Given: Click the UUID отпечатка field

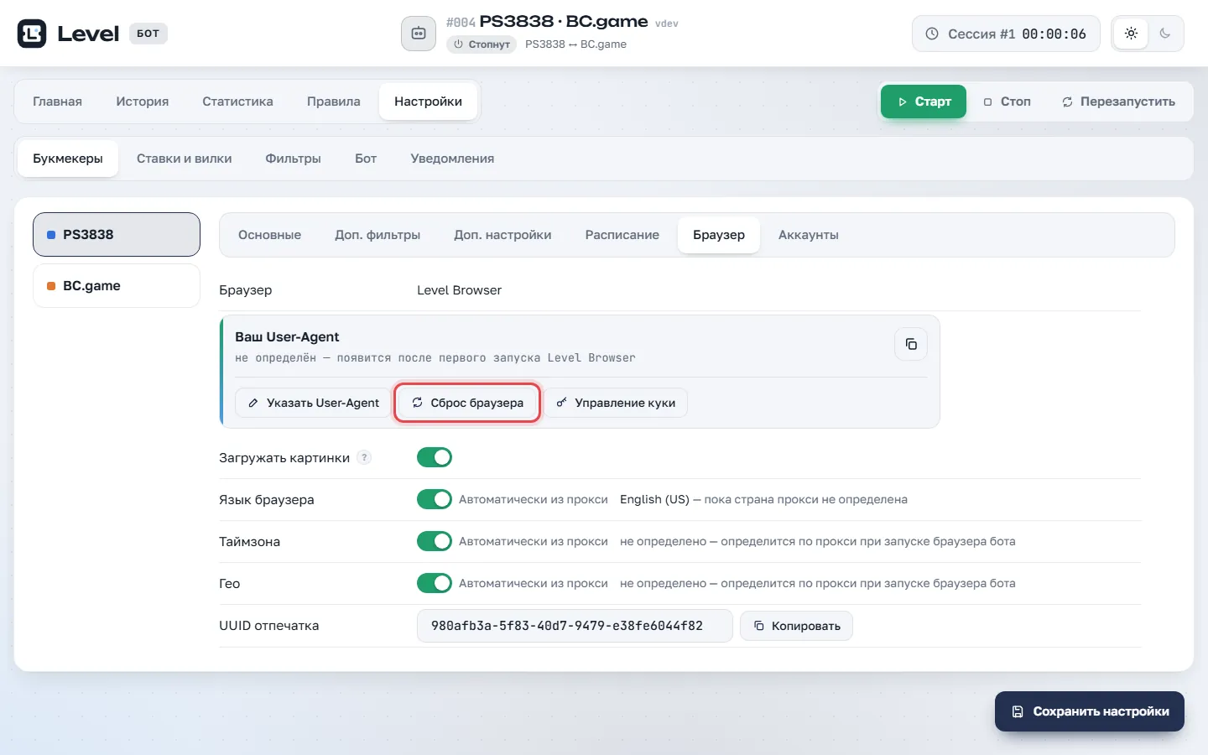Looking at the screenshot, I should [x=575, y=626].
